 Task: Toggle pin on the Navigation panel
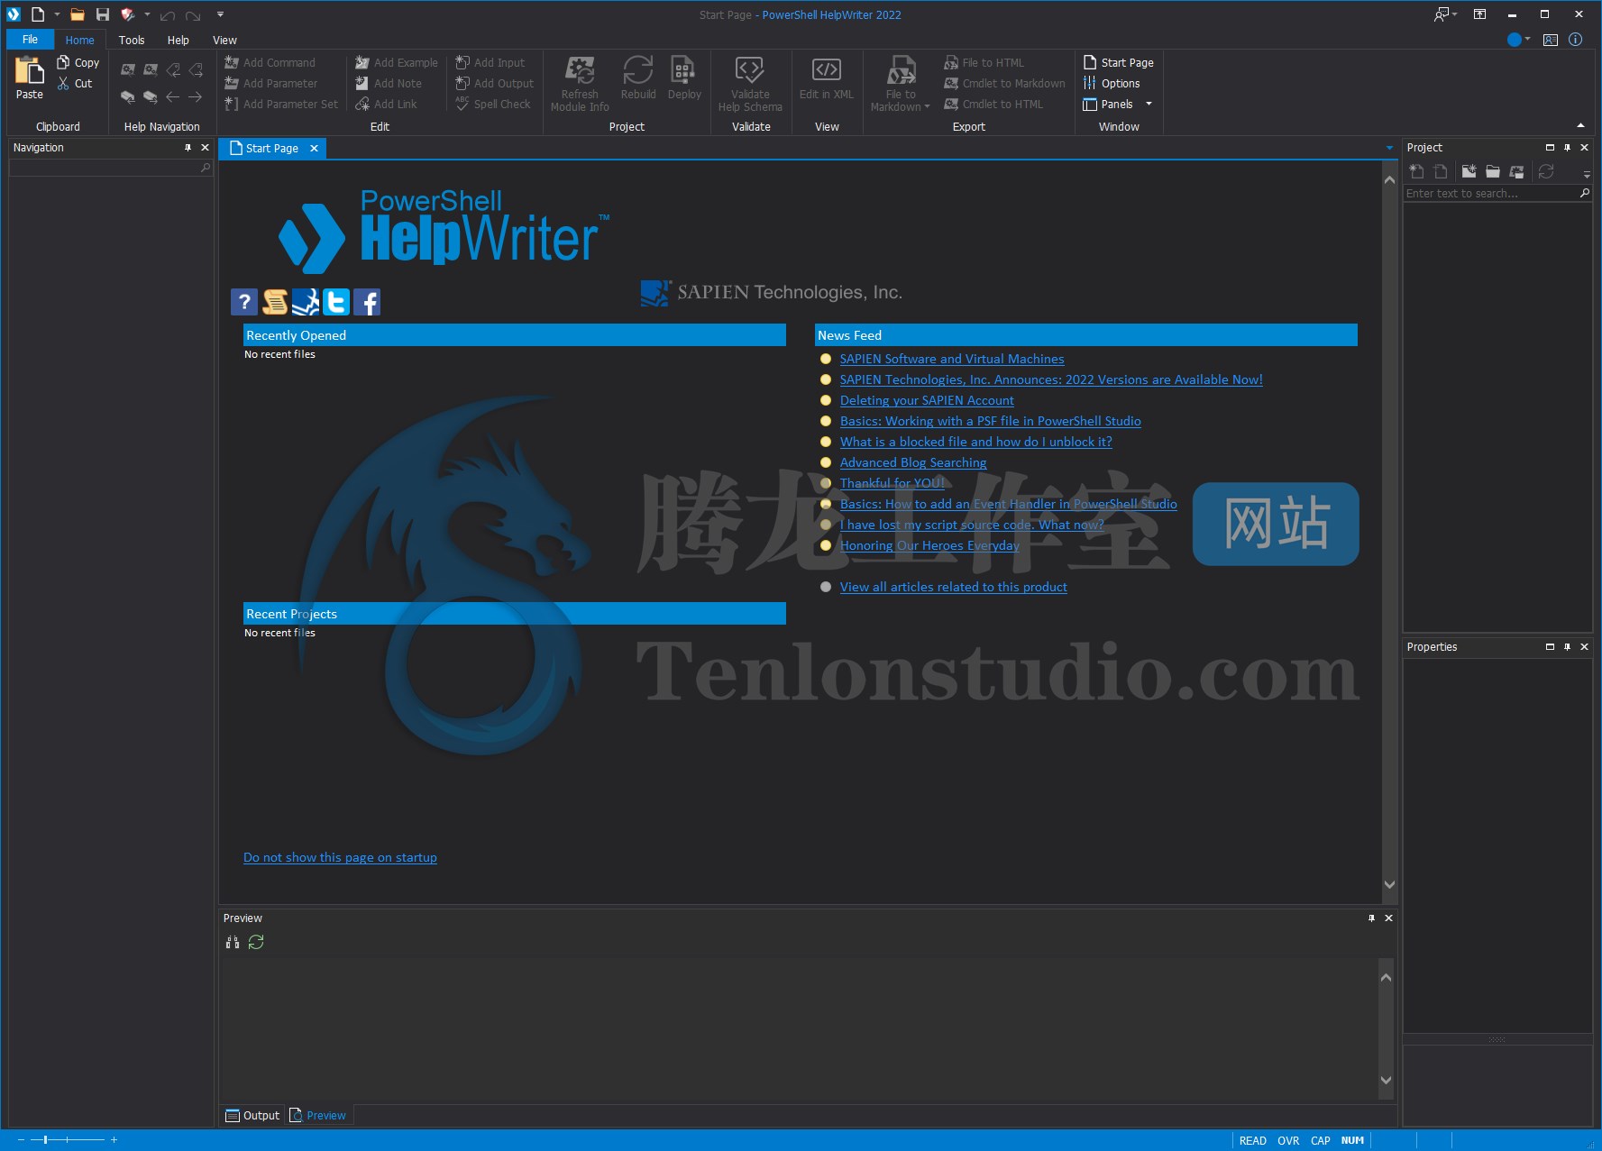point(188,147)
